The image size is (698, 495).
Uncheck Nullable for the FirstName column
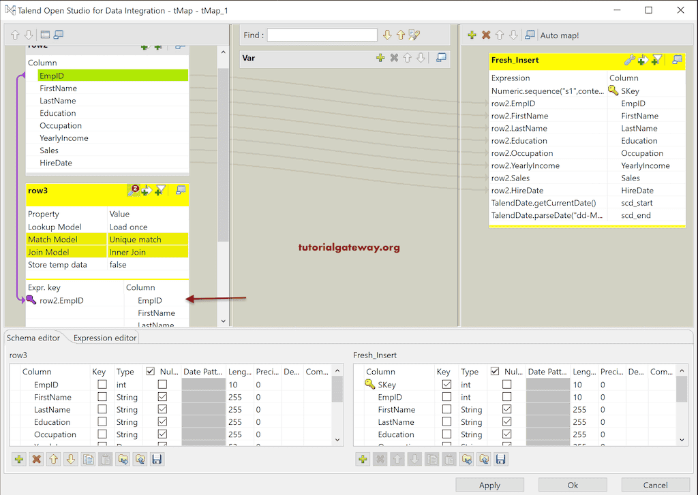tap(161, 397)
